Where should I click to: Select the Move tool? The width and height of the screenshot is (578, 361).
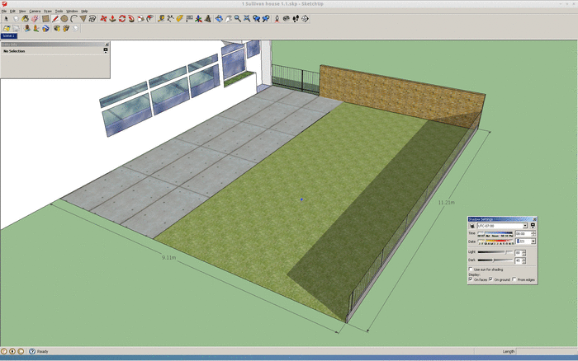[x=102, y=18]
